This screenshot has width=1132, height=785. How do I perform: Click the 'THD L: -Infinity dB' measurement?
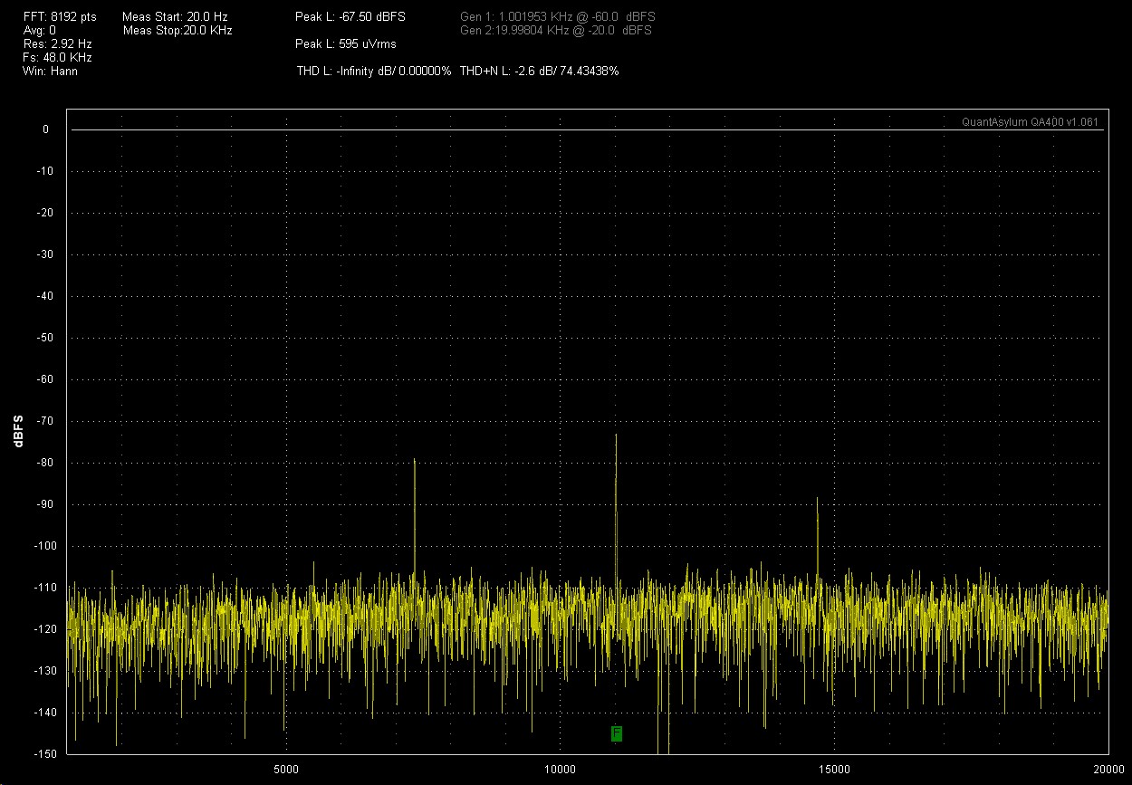pos(374,71)
